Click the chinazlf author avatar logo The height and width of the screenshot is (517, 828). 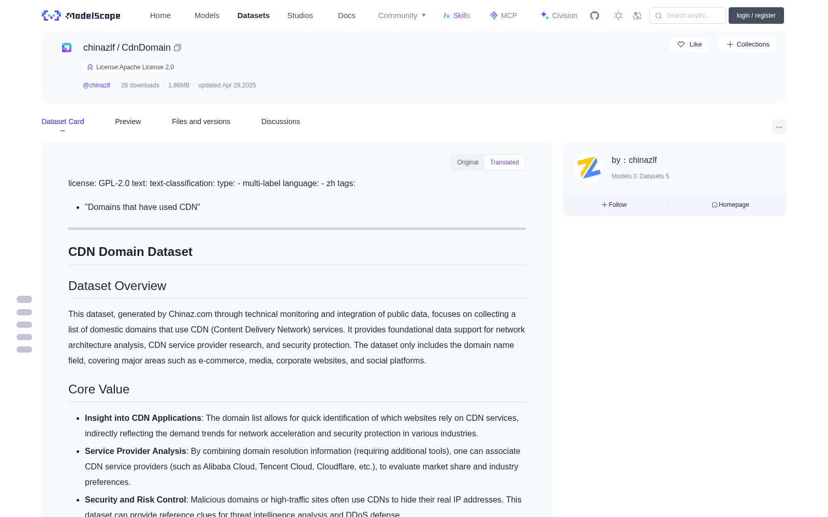click(589, 168)
